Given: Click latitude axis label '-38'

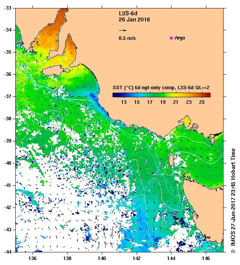Looking at the screenshot, I should pyautogui.click(x=8, y=119).
